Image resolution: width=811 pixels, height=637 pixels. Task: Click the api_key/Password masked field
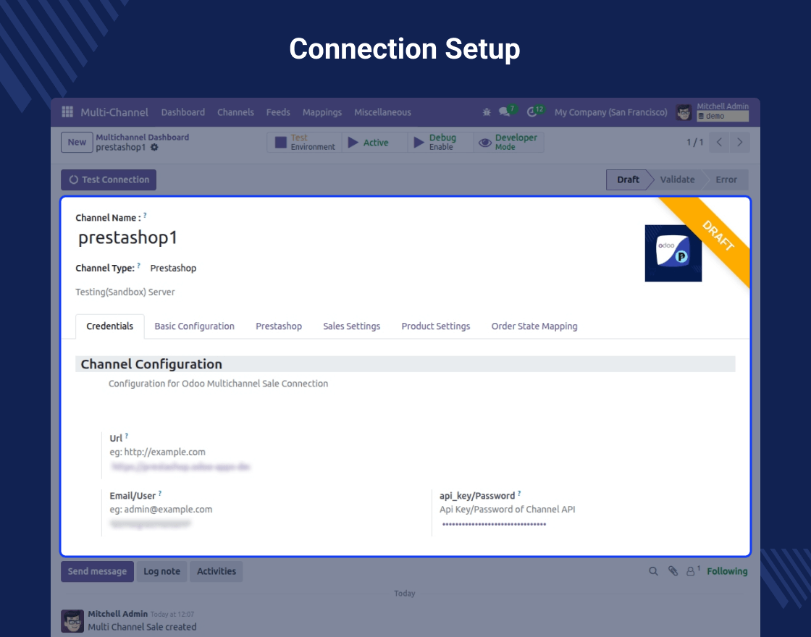tap(494, 524)
